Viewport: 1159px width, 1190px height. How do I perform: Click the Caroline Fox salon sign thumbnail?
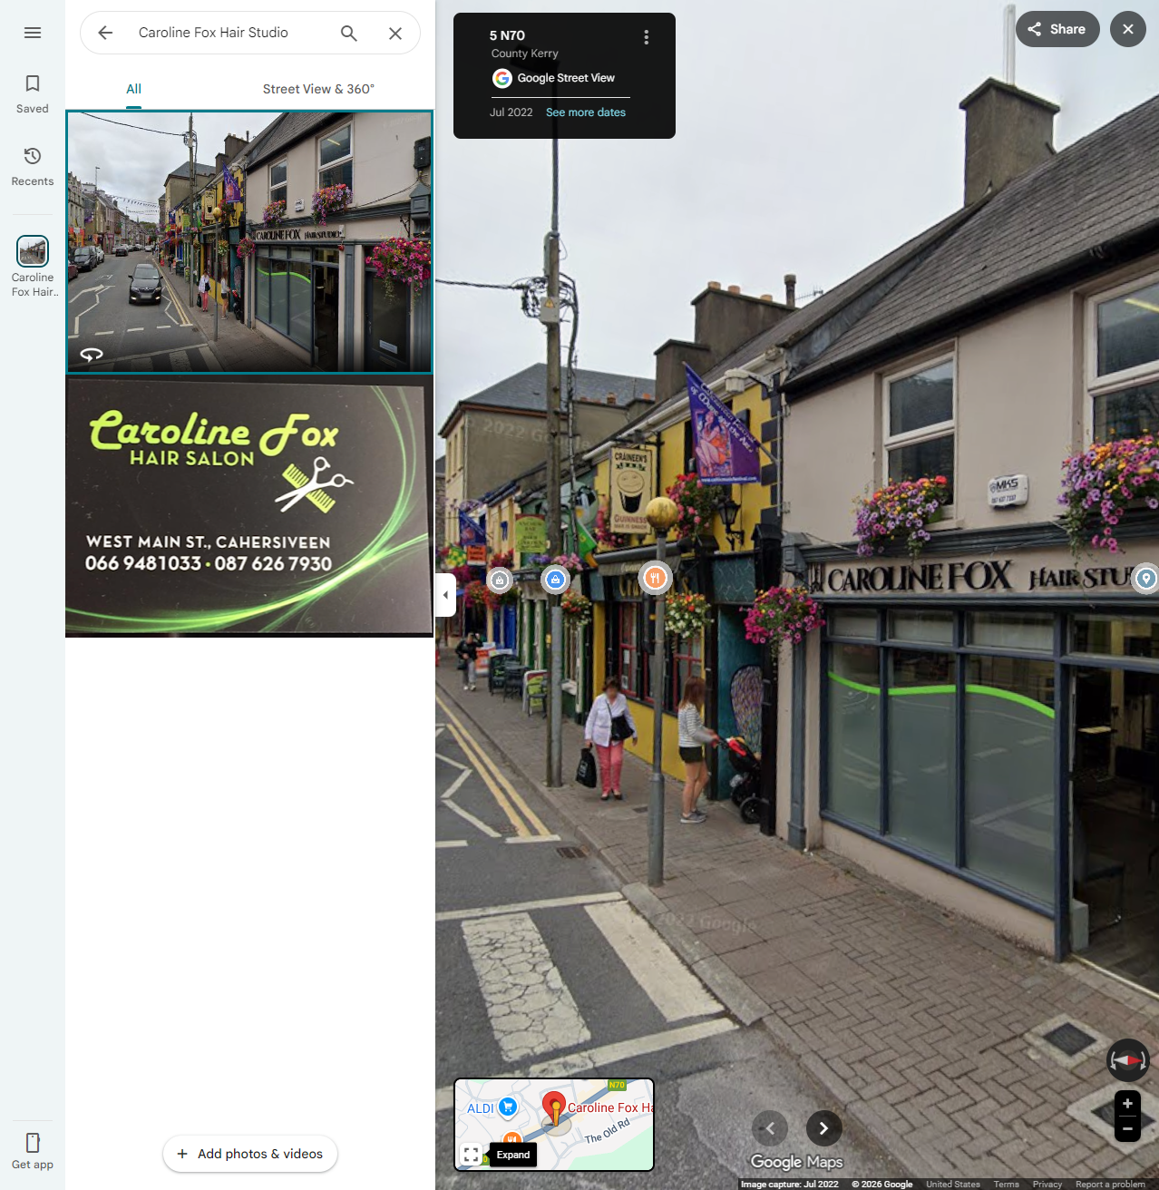coord(249,507)
